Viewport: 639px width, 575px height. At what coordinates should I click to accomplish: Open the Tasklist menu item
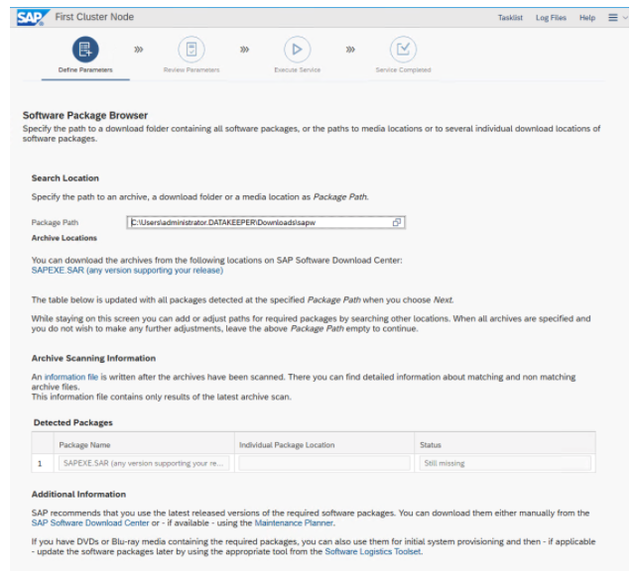[x=510, y=18]
